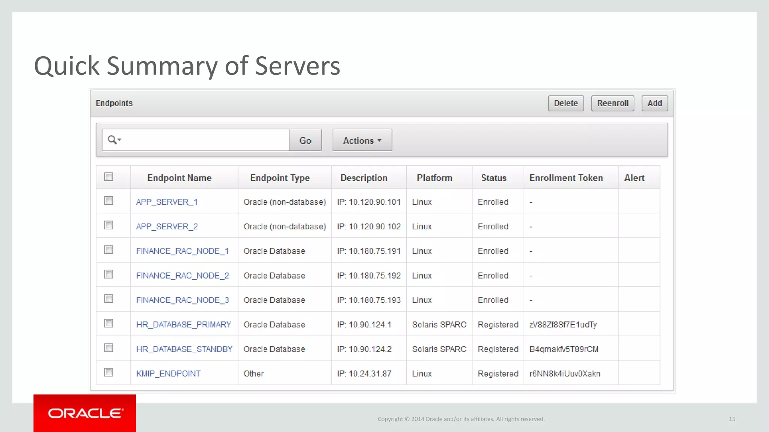Image resolution: width=769 pixels, height=432 pixels.
Task: Toggle the select-all header checkbox
Action: click(109, 177)
